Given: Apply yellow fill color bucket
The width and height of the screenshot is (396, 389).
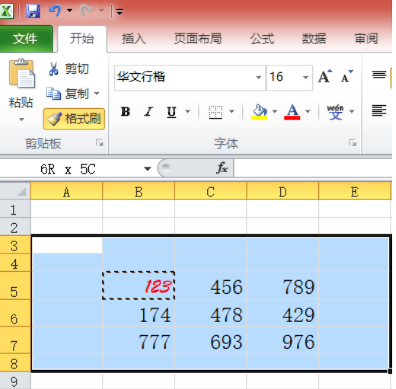Looking at the screenshot, I should (x=260, y=112).
